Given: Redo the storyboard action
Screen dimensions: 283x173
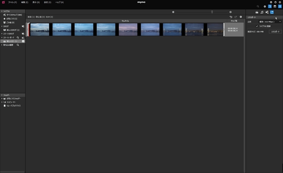Looking at the screenshot, I should point(236,17).
